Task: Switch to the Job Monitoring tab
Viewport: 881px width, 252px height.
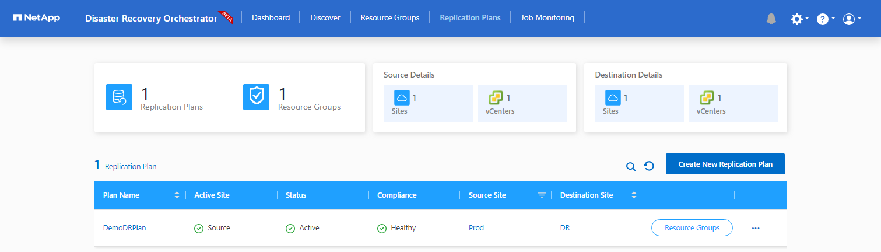Action: point(547,17)
